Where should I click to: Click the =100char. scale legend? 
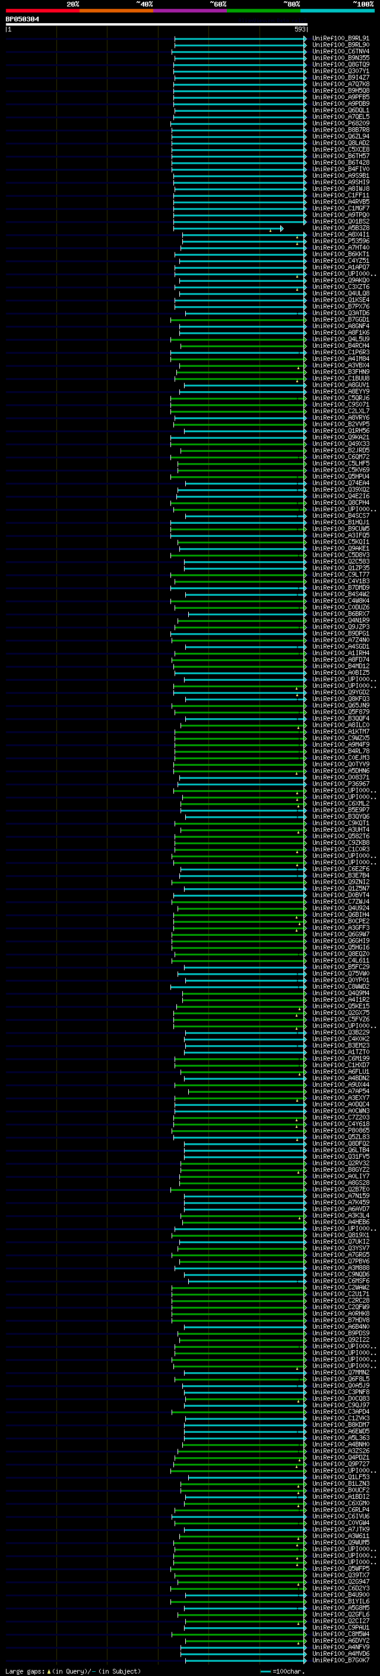pos(283,1671)
